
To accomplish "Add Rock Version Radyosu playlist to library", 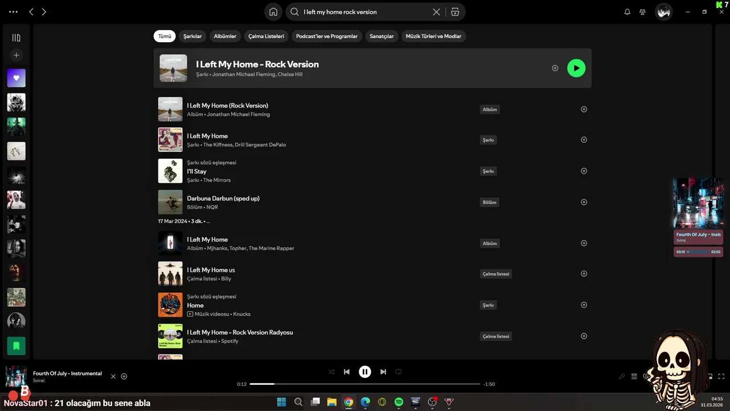I will tap(583, 336).
